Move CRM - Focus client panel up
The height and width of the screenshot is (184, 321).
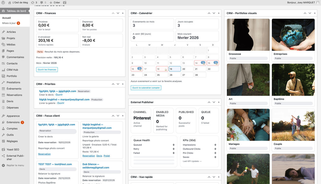pos(113,116)
